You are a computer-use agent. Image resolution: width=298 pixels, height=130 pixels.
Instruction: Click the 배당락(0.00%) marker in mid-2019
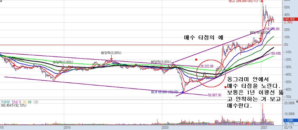(x=111, y=53)
